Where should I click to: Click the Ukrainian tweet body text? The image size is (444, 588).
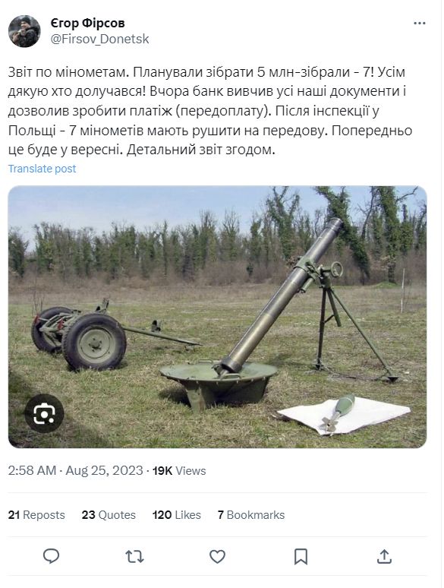point(210,111)
